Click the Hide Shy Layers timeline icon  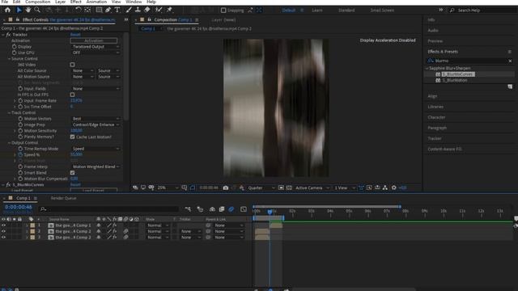coord(212,209)
